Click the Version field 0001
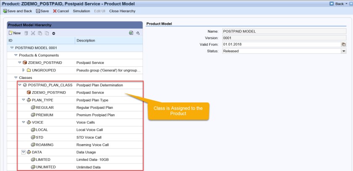Screen dimensions: 353x171 point(284,38)
